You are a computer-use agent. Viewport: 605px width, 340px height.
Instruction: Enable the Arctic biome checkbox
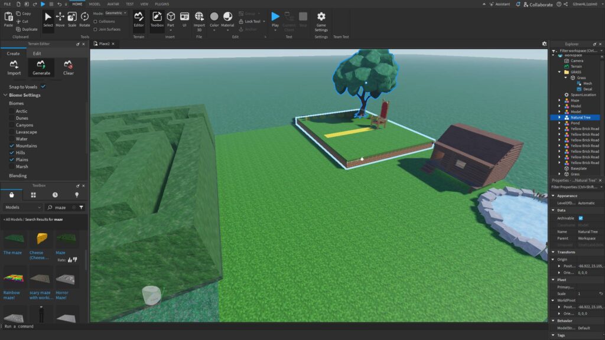[x=12, y=111]
